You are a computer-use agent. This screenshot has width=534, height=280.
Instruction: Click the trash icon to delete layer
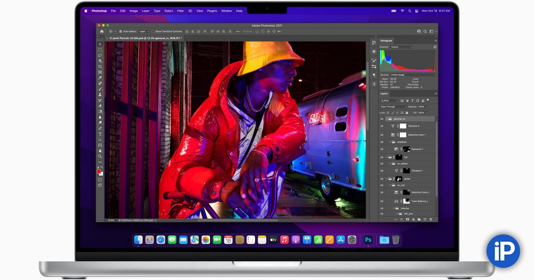tap(430, 219)
